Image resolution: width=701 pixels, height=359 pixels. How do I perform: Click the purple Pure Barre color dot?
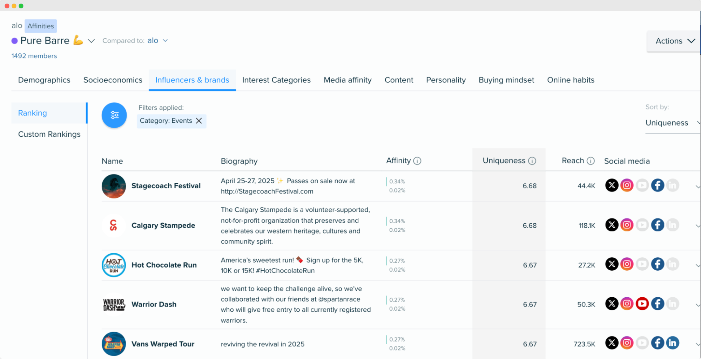pos(15,41)
